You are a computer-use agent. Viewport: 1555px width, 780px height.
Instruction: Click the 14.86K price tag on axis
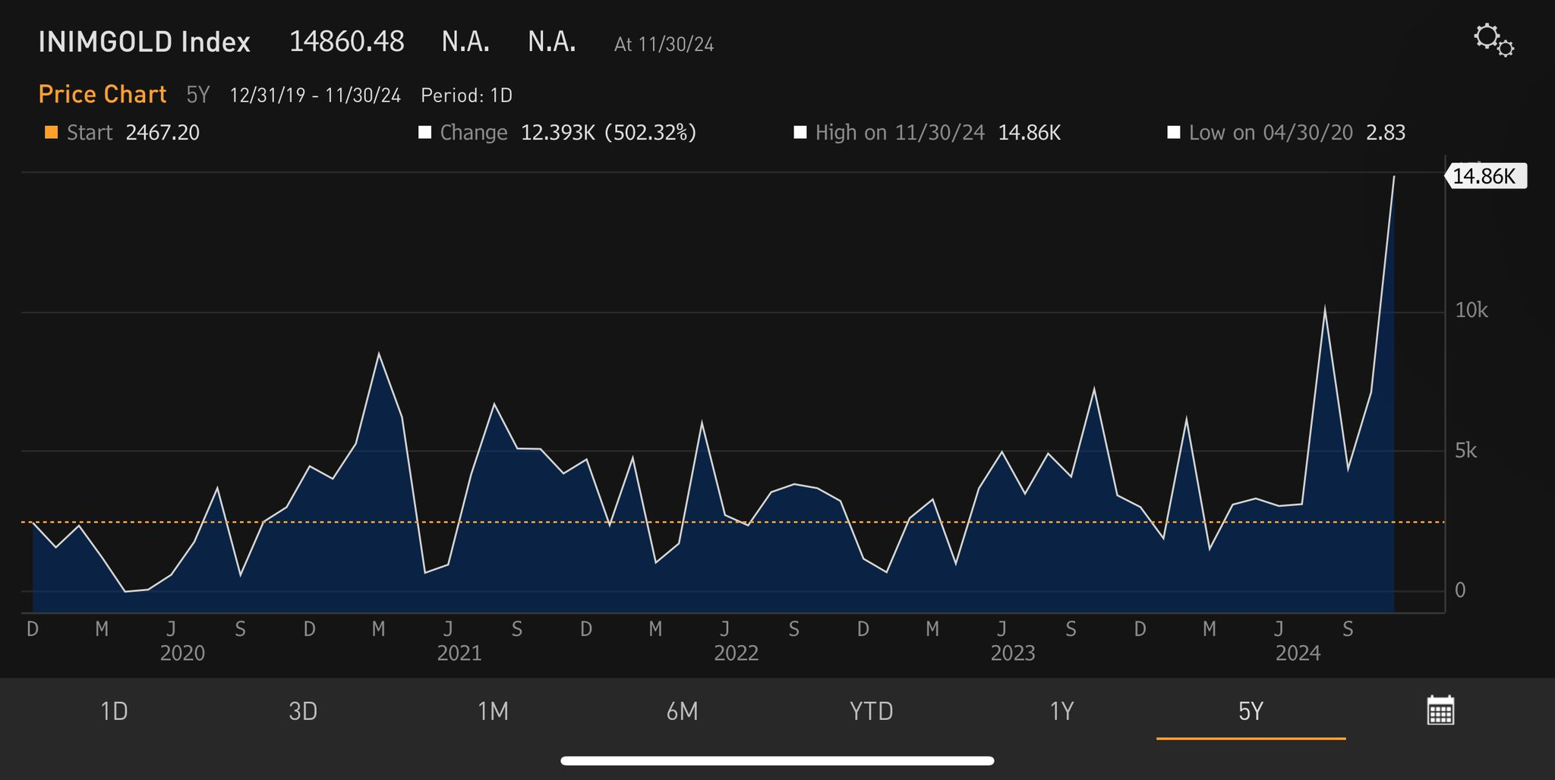[1484, 176]
